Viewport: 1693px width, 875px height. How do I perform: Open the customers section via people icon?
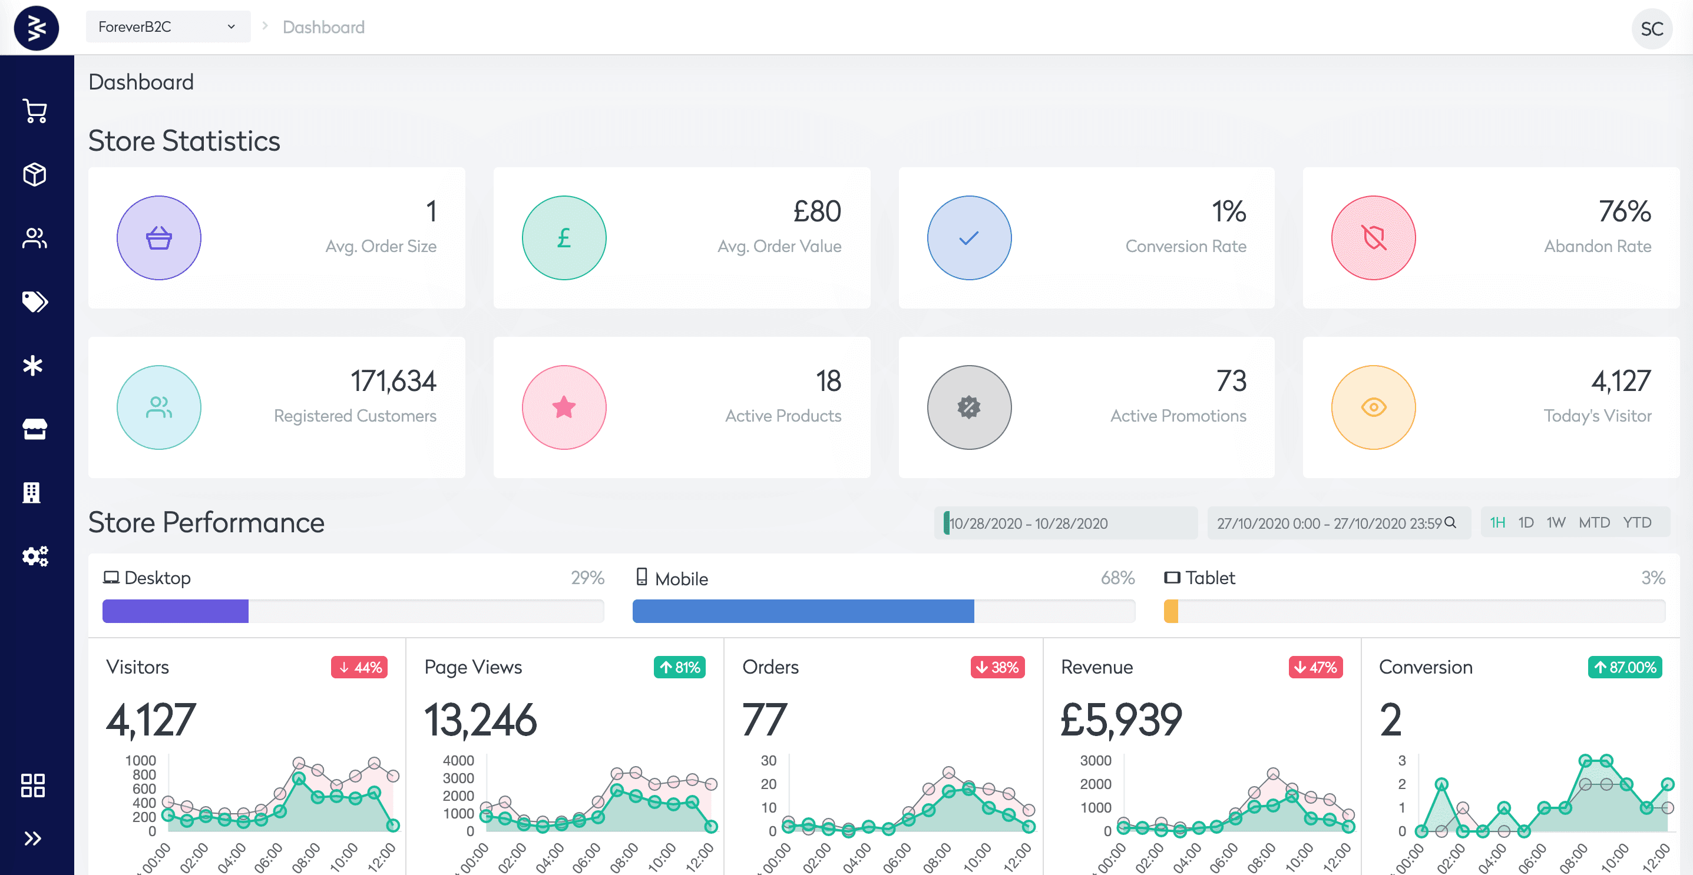click(x=35, y=238)
